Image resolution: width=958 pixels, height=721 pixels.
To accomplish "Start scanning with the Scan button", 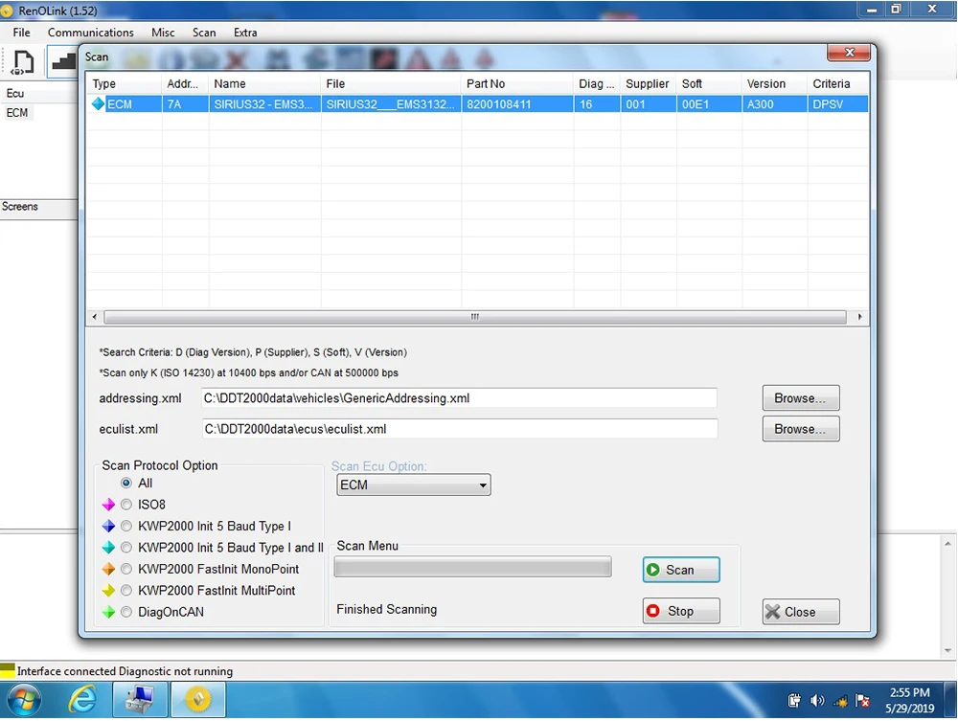I will click(x=681, y=570).
